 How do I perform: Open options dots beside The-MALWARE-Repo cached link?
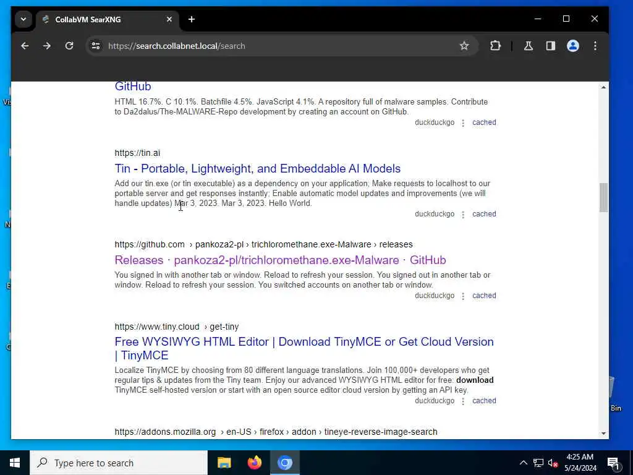click(x=463, y=123)
